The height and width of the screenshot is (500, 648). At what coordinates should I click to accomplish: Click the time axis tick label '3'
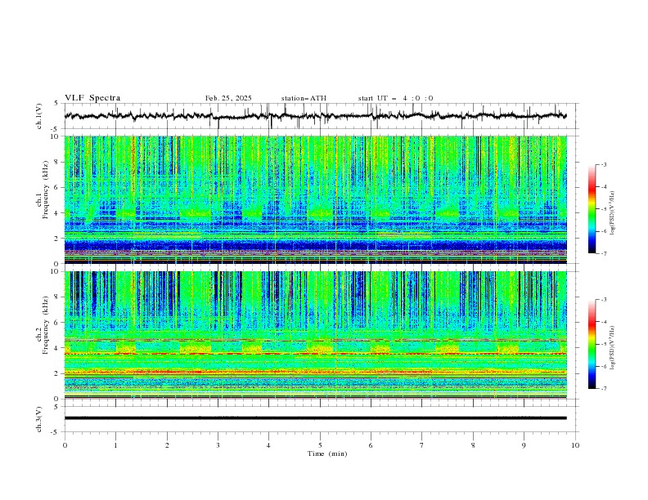[x=218, y=445]
